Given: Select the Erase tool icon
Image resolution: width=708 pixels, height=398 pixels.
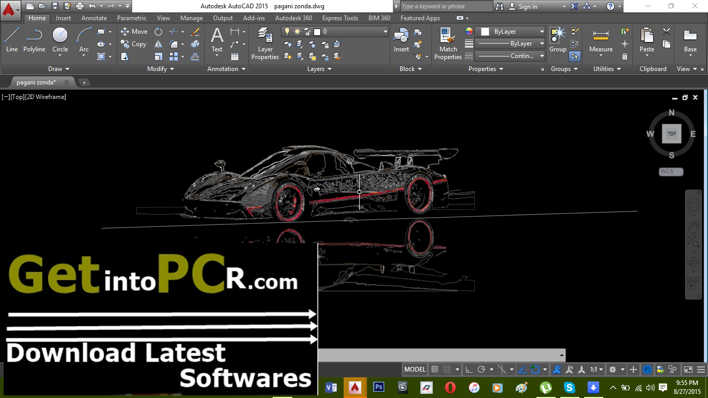Looking at the screenshot, I should (x=195, y=32).
